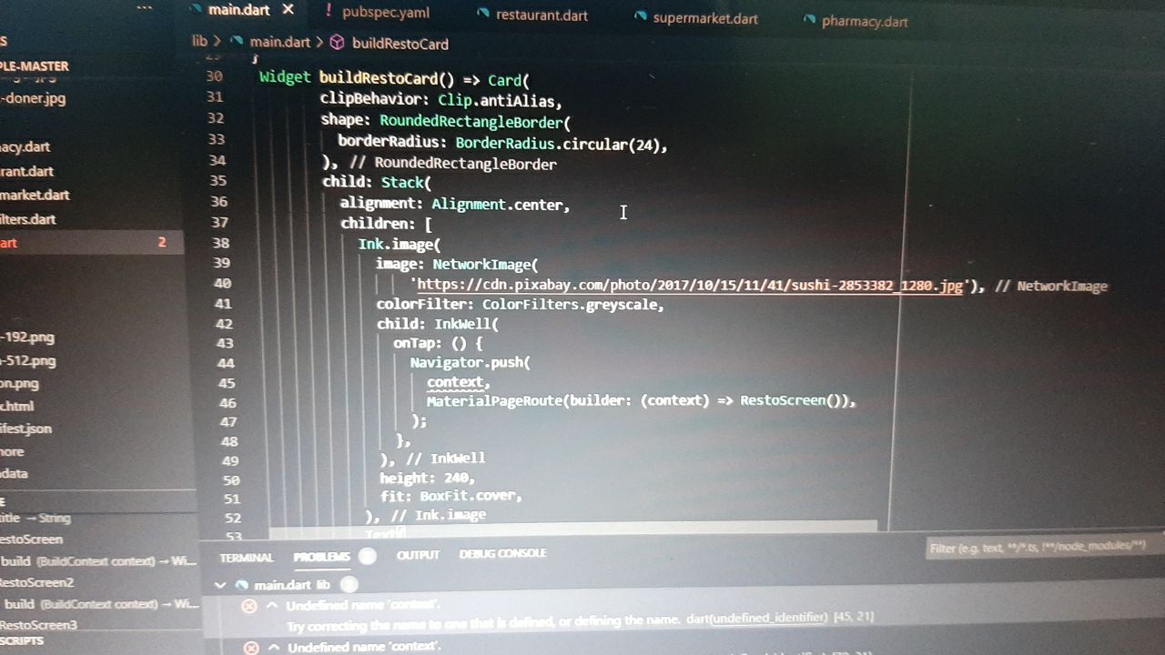
Task: Open the explorer file ending in ifest.json
Action: click(26, 428)
